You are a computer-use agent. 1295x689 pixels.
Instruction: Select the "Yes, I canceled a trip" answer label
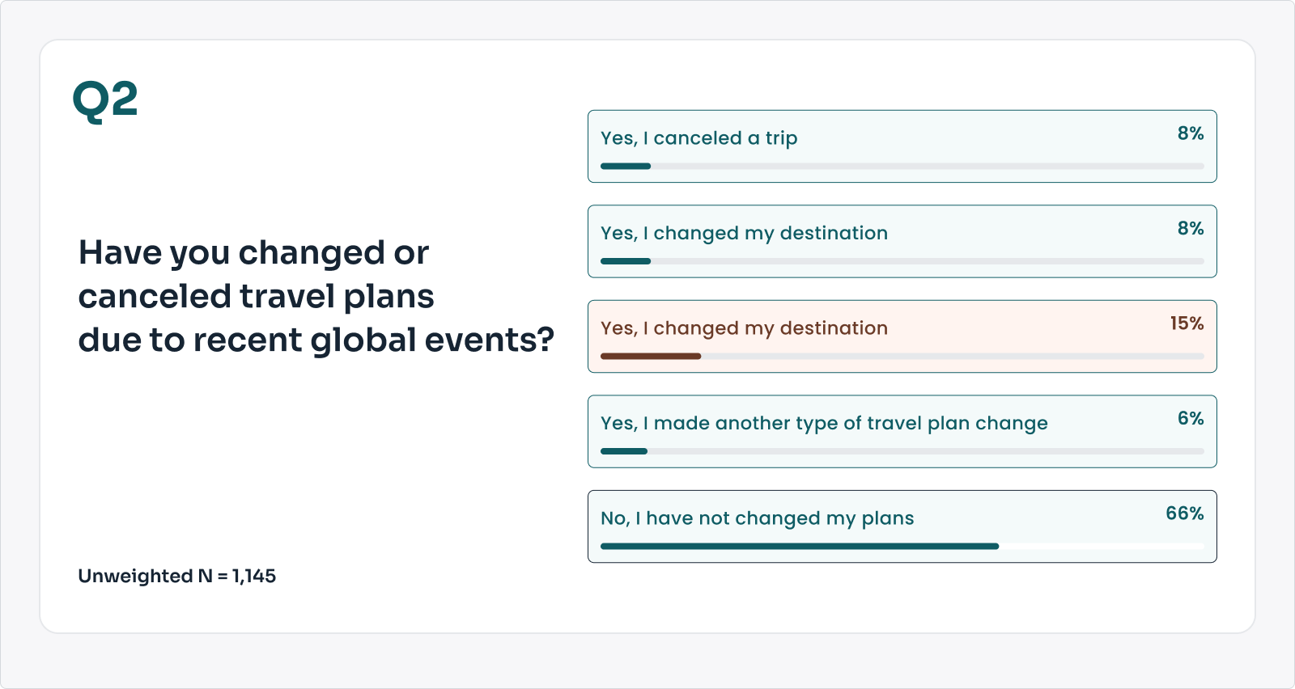point(698,138)
